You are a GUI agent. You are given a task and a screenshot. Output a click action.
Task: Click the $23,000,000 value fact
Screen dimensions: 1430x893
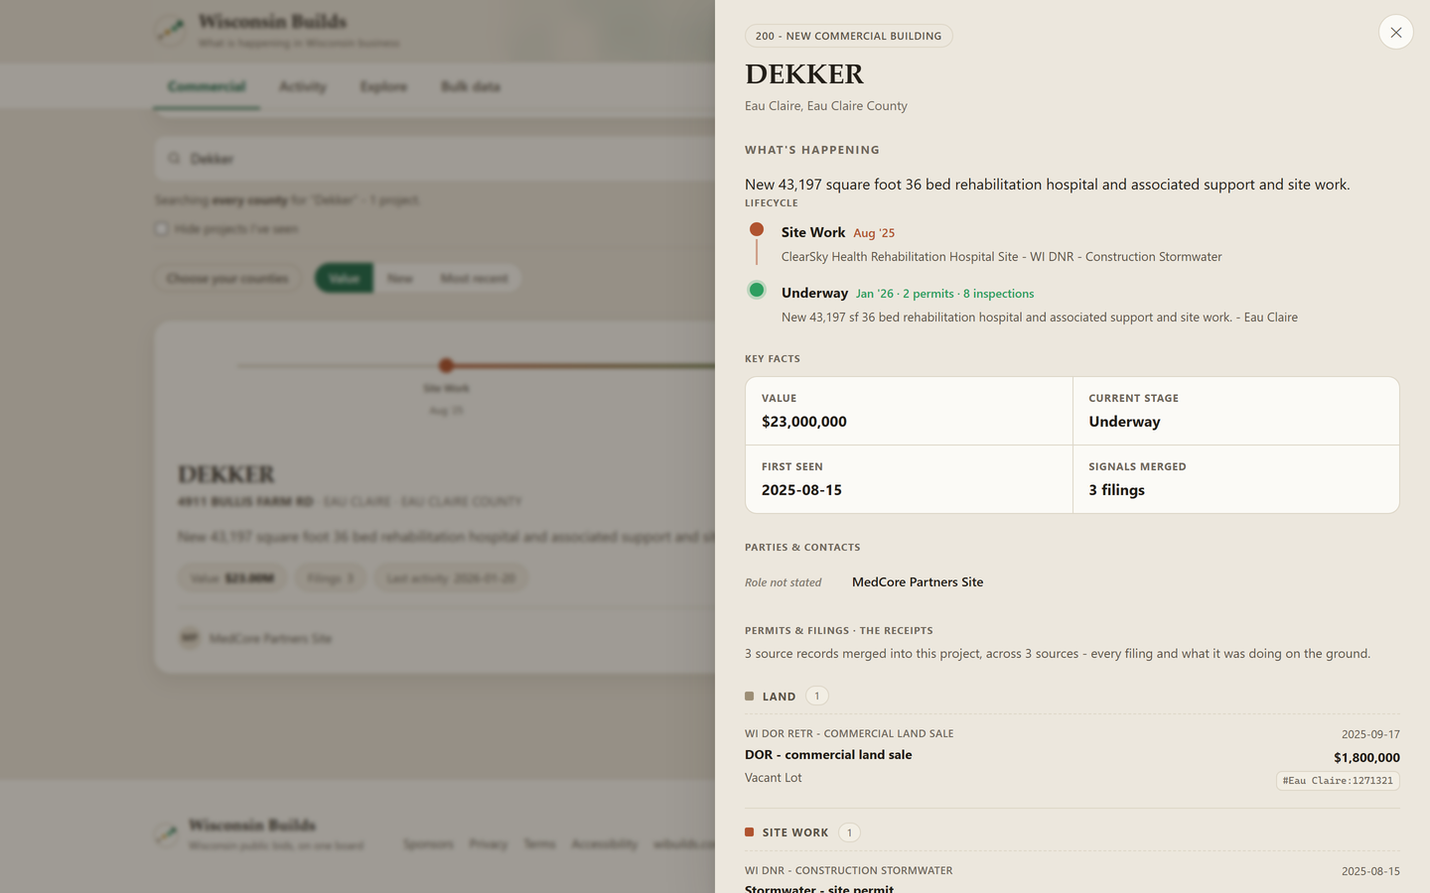804,422
